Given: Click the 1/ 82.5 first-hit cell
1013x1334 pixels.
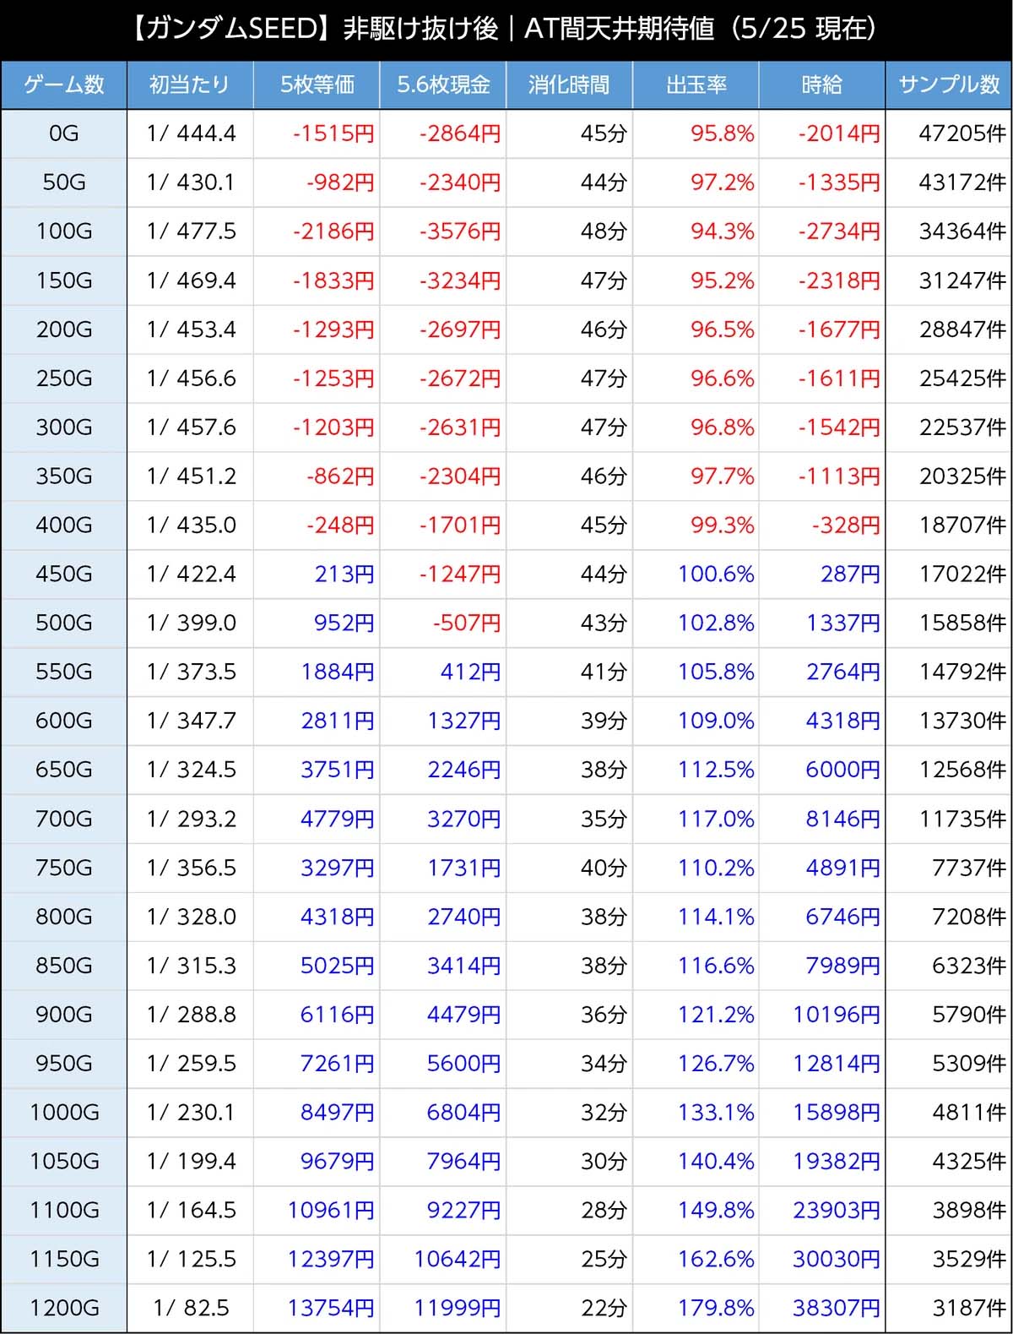Looking at the screenshot, I should [x=191, y=1309].
